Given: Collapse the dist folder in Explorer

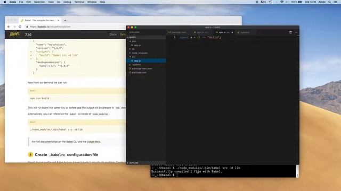Looking at the screenshot, I should pos(146,41).
